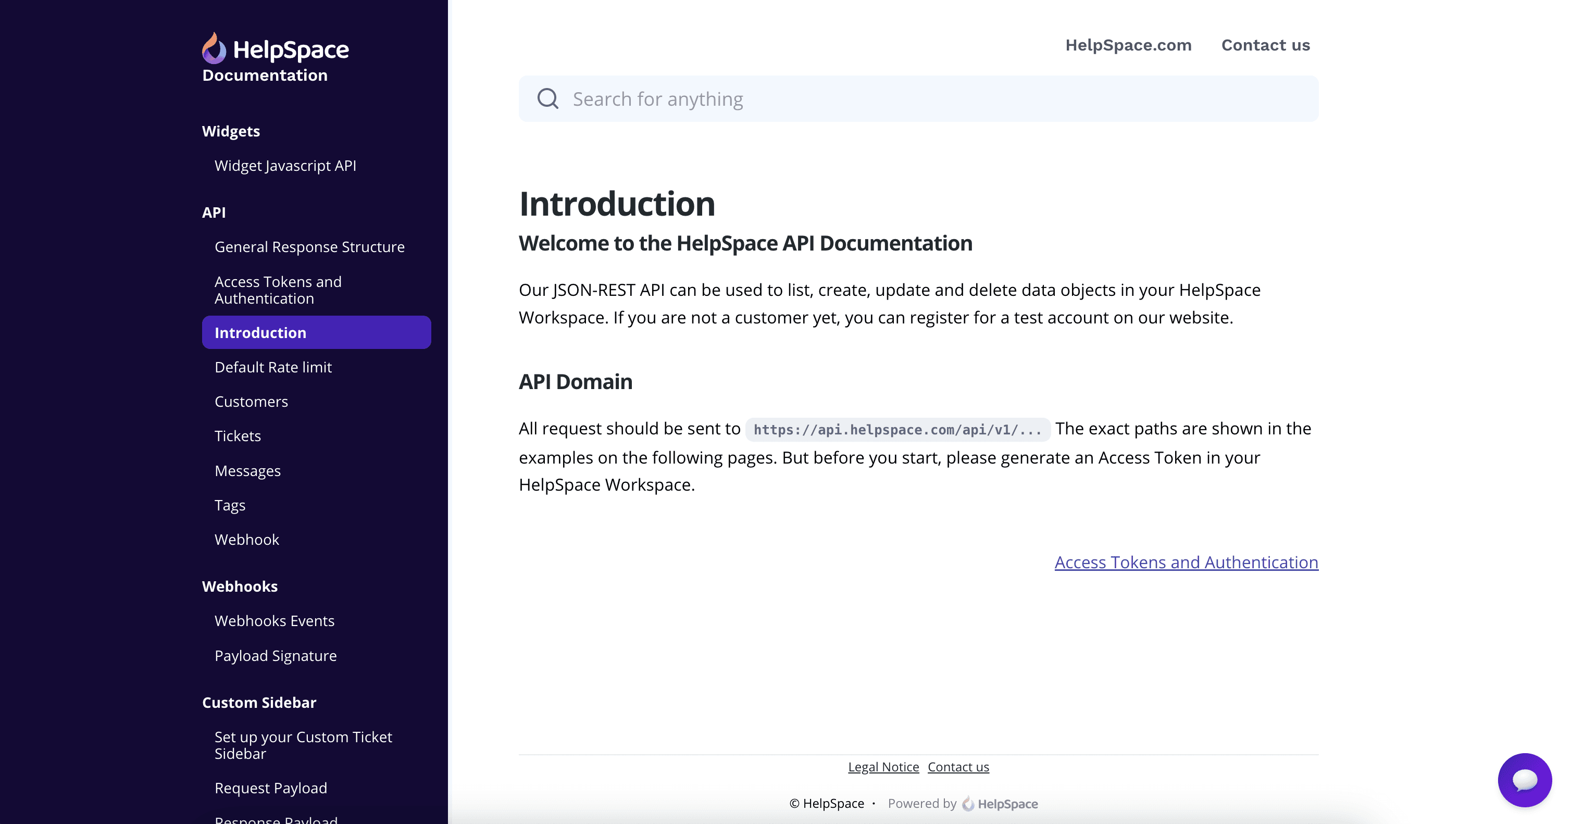Open the chat bubble widget

pos(1524,780)
